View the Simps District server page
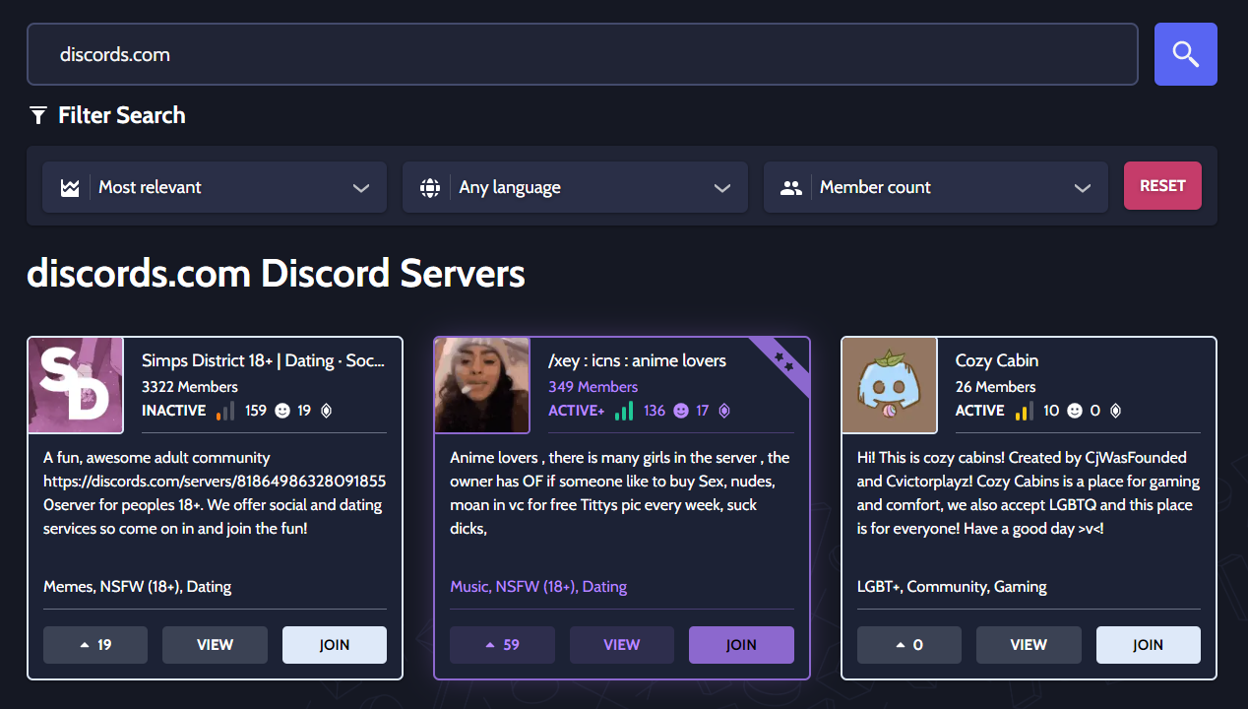 point(215,645)
